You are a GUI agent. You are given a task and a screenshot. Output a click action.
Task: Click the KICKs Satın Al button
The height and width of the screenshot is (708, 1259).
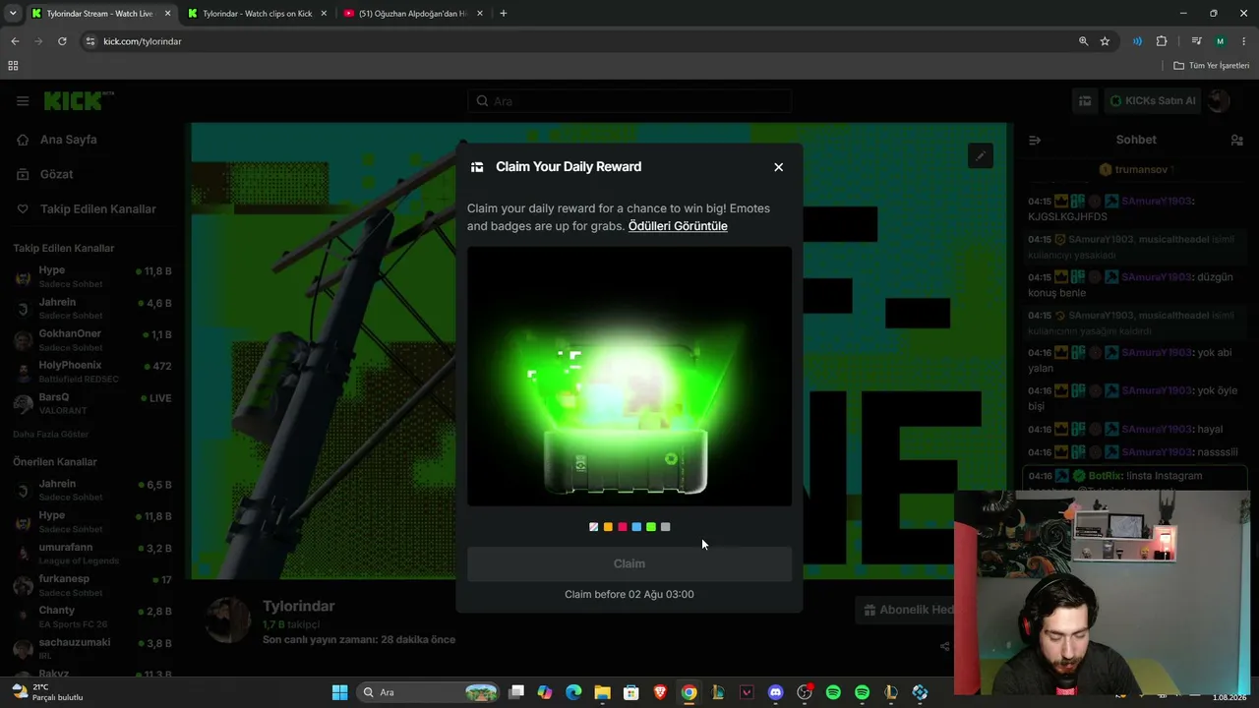pyautogui.click(x=1152, y=100)
